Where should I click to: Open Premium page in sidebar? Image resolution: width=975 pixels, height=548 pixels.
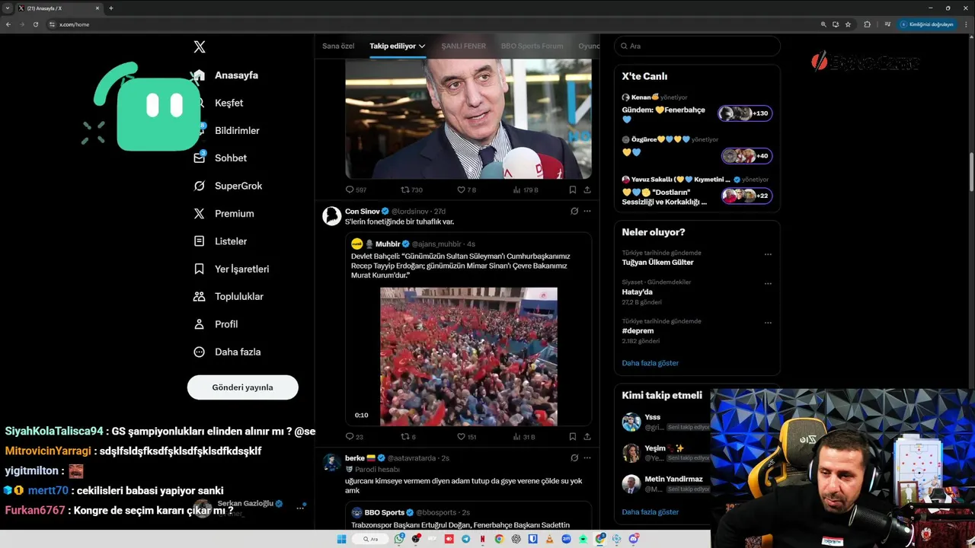point(223,214)
